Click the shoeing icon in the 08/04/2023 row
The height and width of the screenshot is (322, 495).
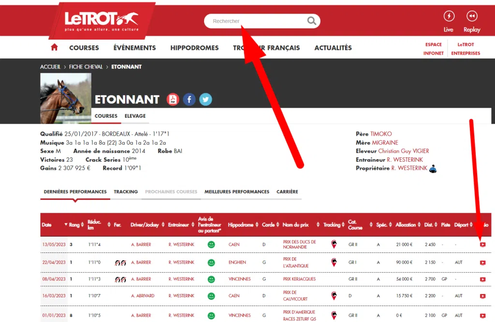point(120,279)
